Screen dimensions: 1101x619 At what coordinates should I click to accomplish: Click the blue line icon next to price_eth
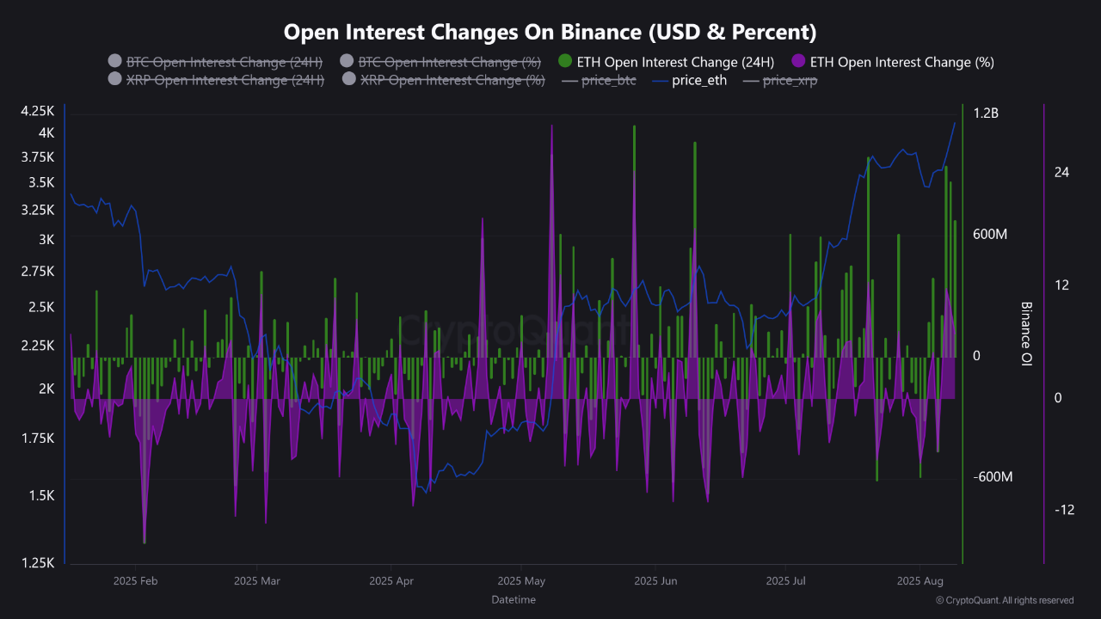coord(659,80)
